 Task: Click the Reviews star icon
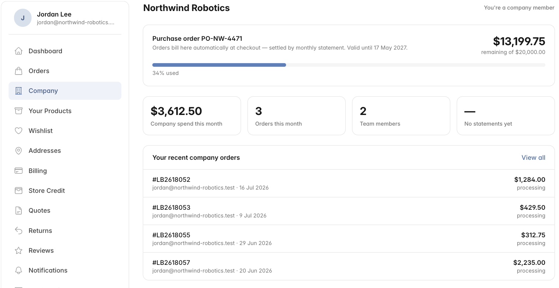18,251
